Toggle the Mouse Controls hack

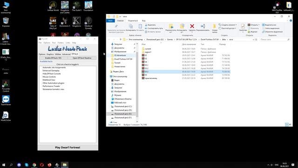(49, 77)
